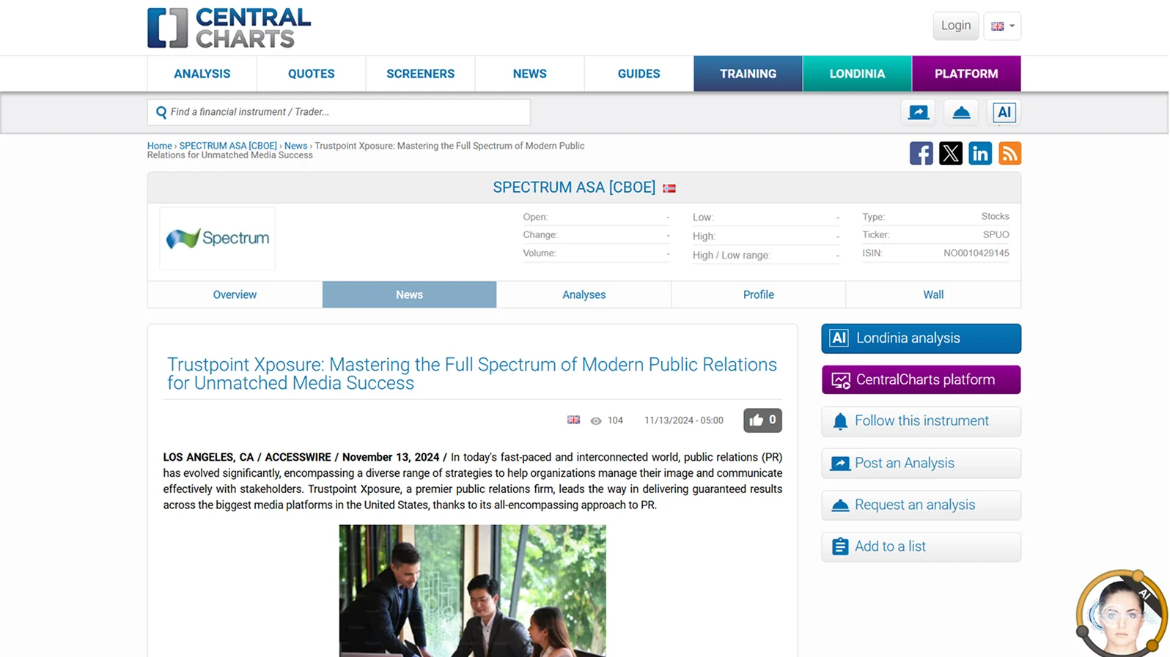The image size is (1170, 657).
Task: Click the CentralCharts platform button
Action: click(x=921, y=380)
